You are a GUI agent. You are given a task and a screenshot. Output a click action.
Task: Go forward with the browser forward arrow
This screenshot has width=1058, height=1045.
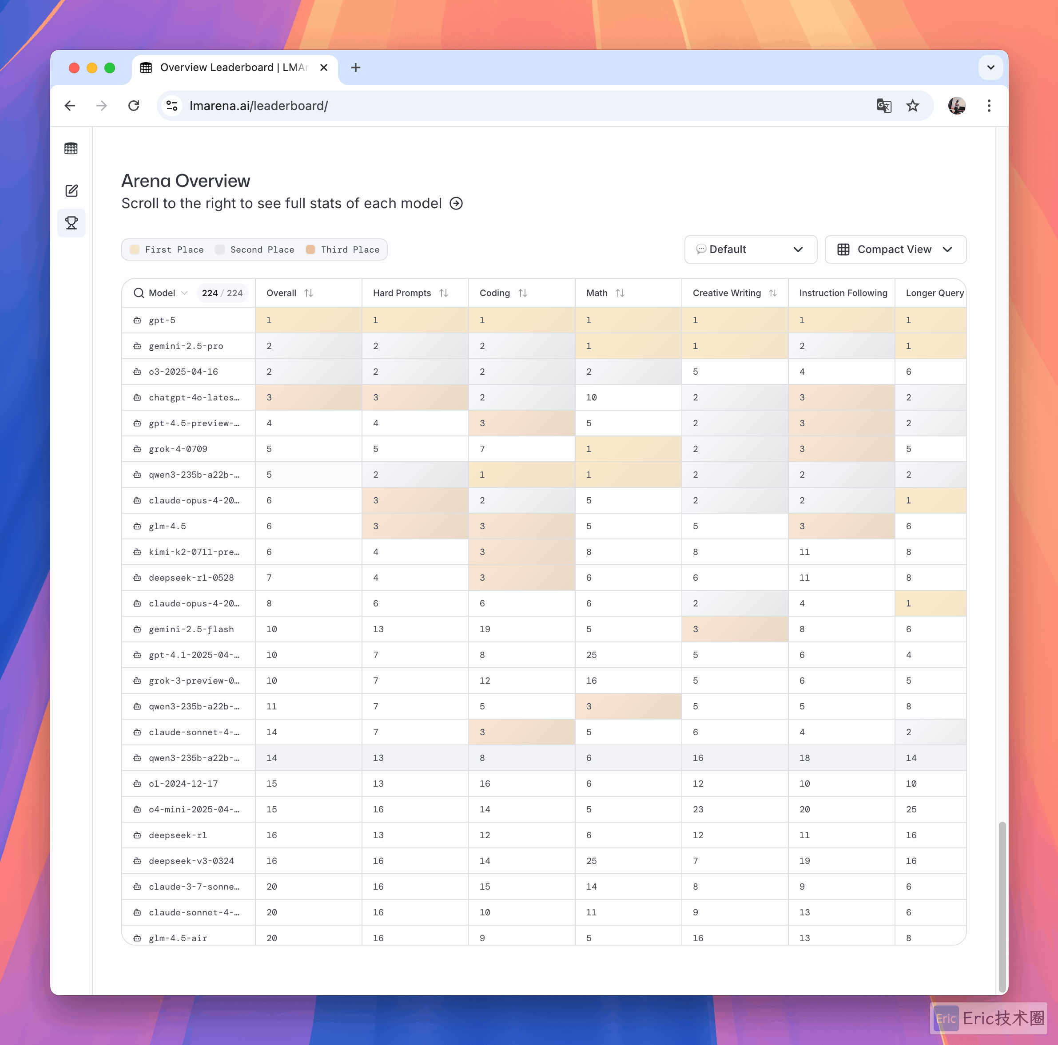point(102,106)
